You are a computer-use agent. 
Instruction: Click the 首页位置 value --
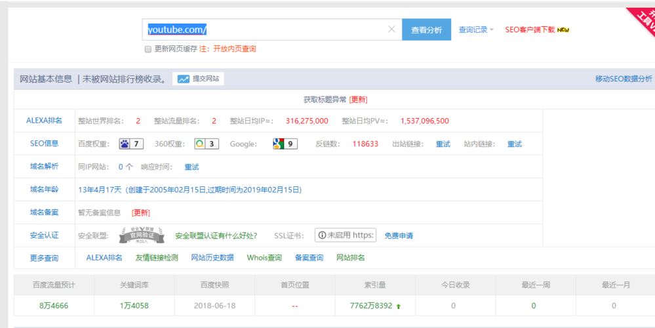295,306
